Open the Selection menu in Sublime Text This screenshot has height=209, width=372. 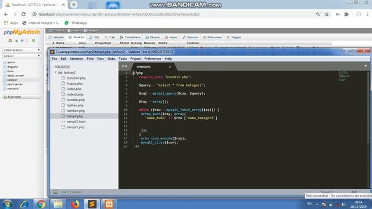(x=76, y=59)
